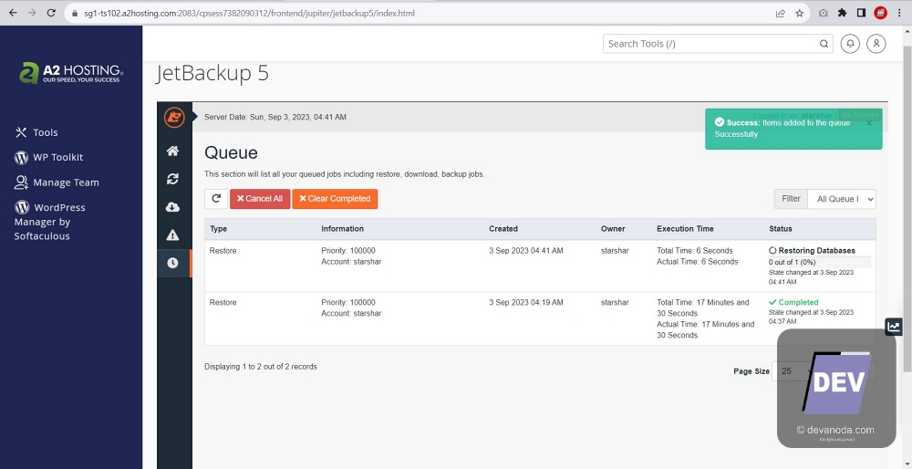The width and height of the screenshot is (912, 469).
Task: Click the Server Date text
Action: (x=275, y=117)
